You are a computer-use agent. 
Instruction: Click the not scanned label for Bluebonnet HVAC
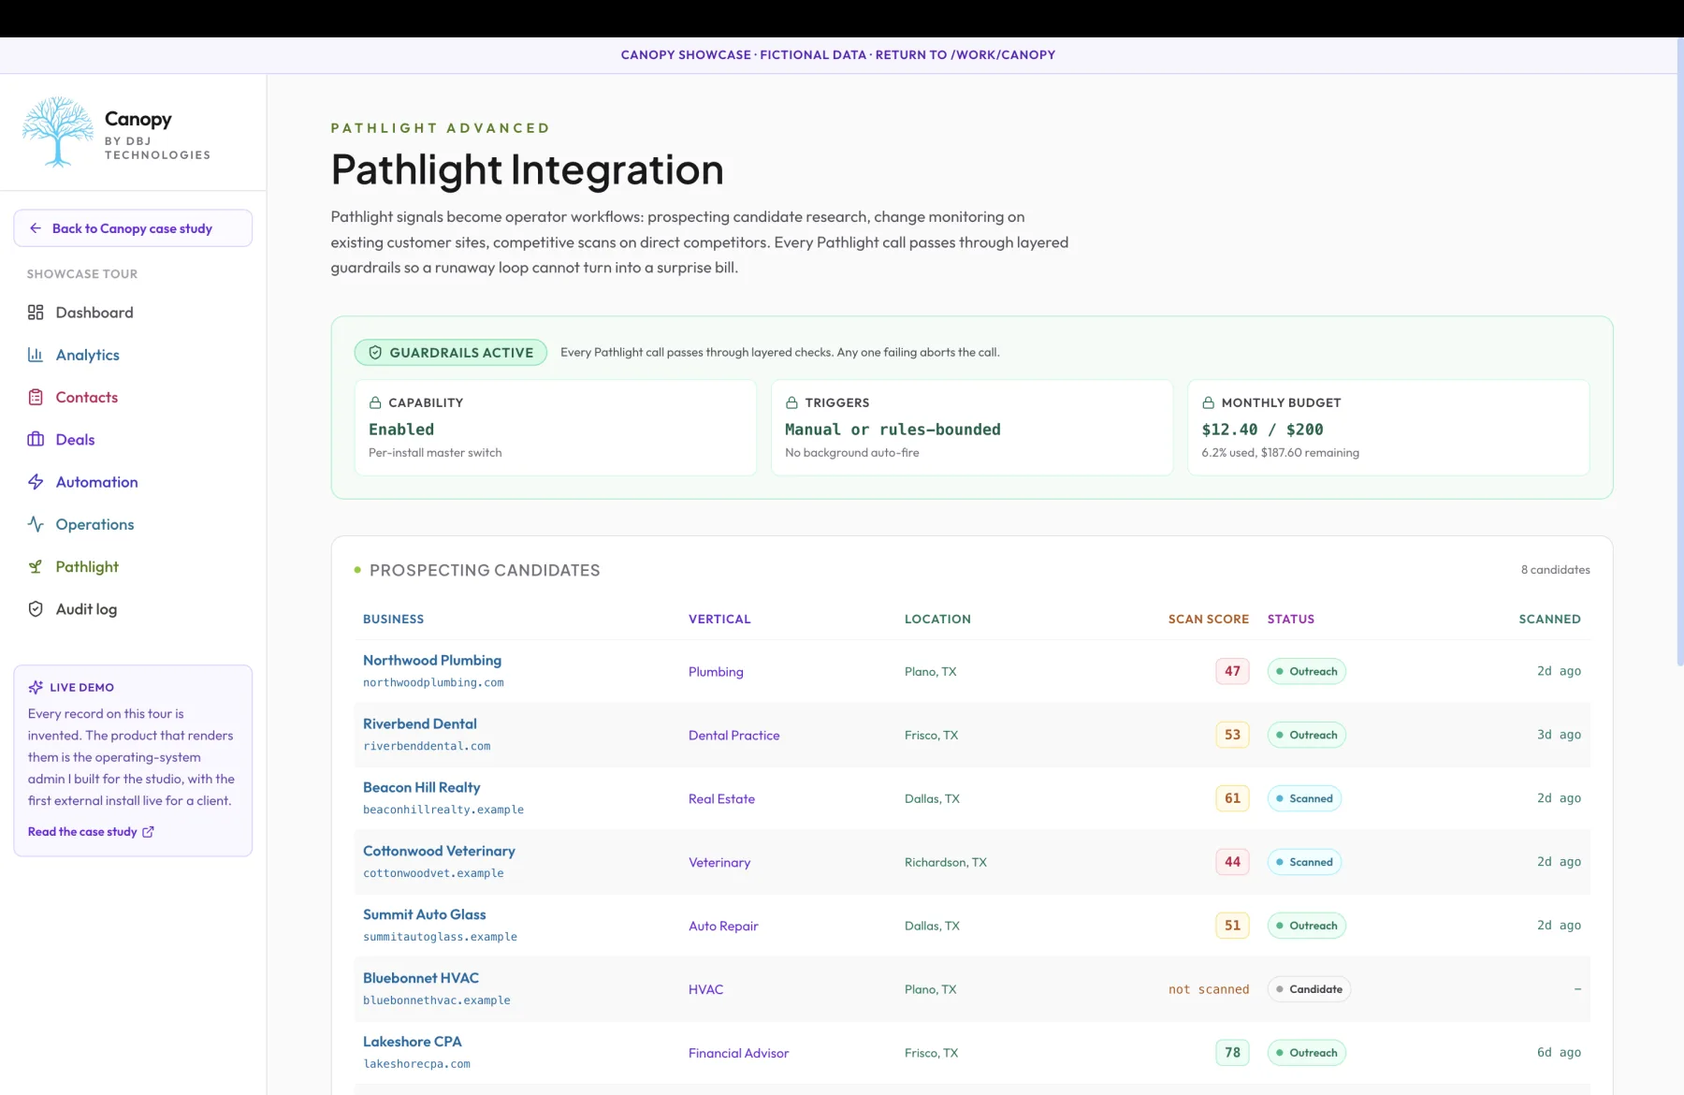pos(1209,990)
